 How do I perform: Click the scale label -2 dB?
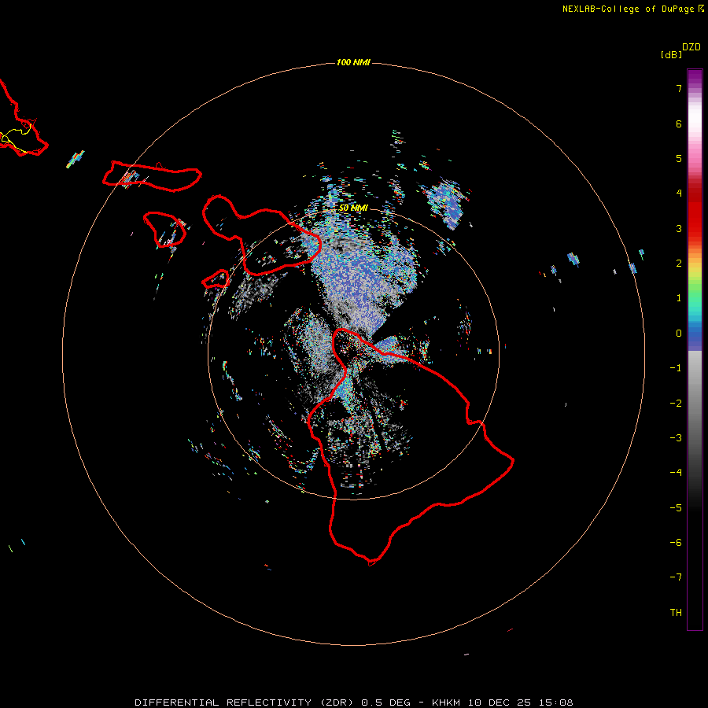676,404
